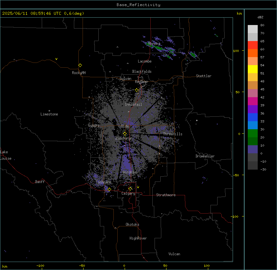Screen dimensions: 277x270
Task: Click the legend value 80
Action: tap(262, 25)
